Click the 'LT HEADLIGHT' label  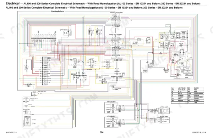point(111,116)
